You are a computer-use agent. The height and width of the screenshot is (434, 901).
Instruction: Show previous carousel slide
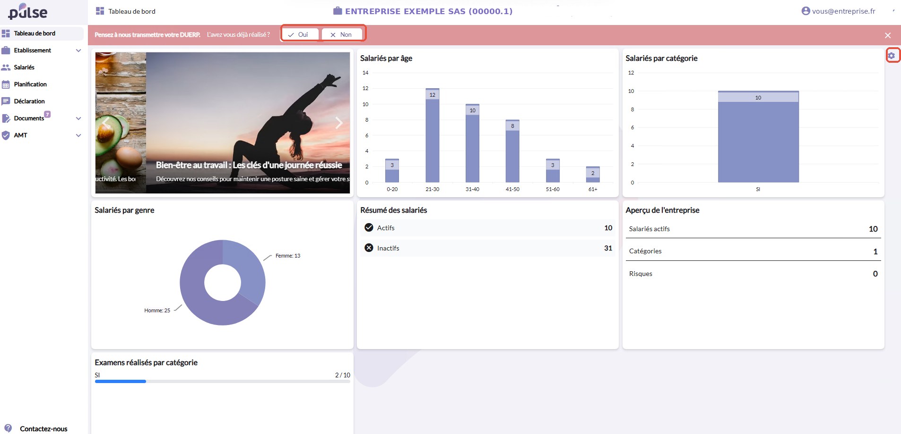coord(106,123)
